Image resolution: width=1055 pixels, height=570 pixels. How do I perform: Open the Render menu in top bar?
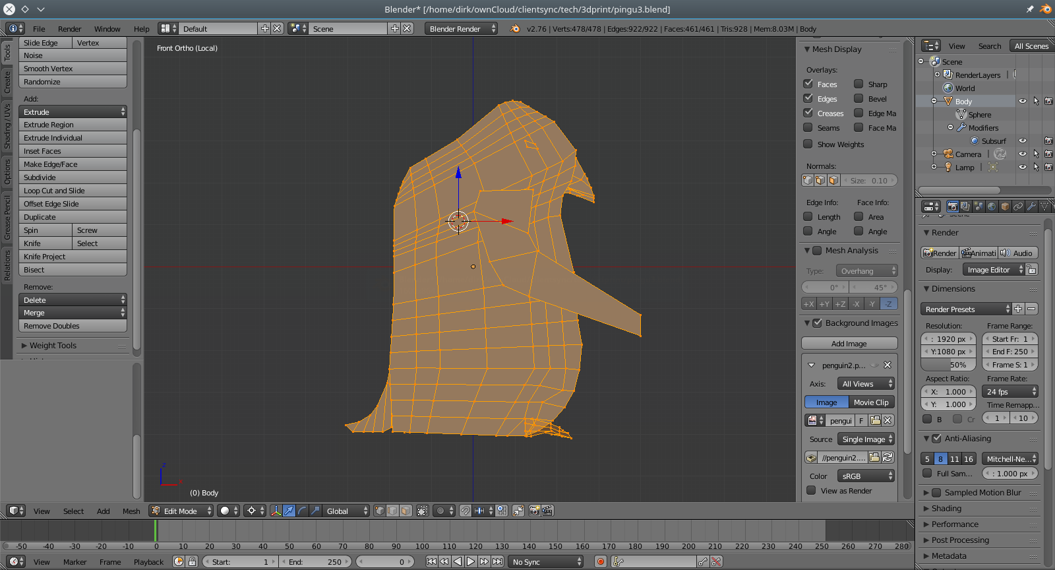(x=69, y=29)
